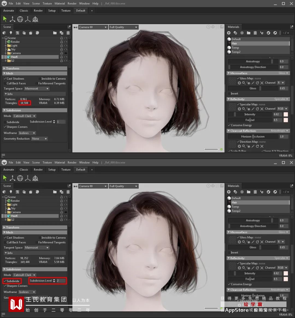
Task: Click the new folder icon in upper Scene panel
Action: click(55, 33)
